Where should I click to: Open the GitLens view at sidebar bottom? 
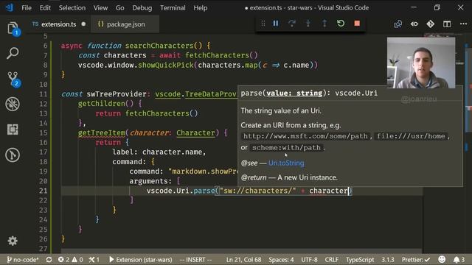pyautogui.click(x=13, y=155)
